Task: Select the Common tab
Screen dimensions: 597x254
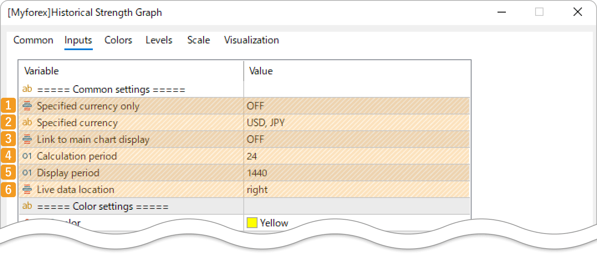Action: click(33, 40)
